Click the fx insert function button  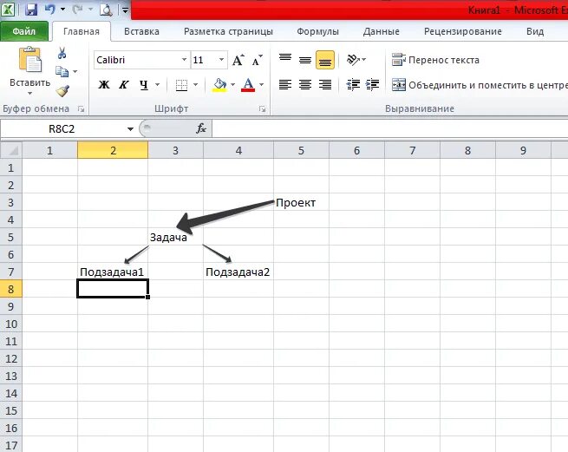pos(201,128)
